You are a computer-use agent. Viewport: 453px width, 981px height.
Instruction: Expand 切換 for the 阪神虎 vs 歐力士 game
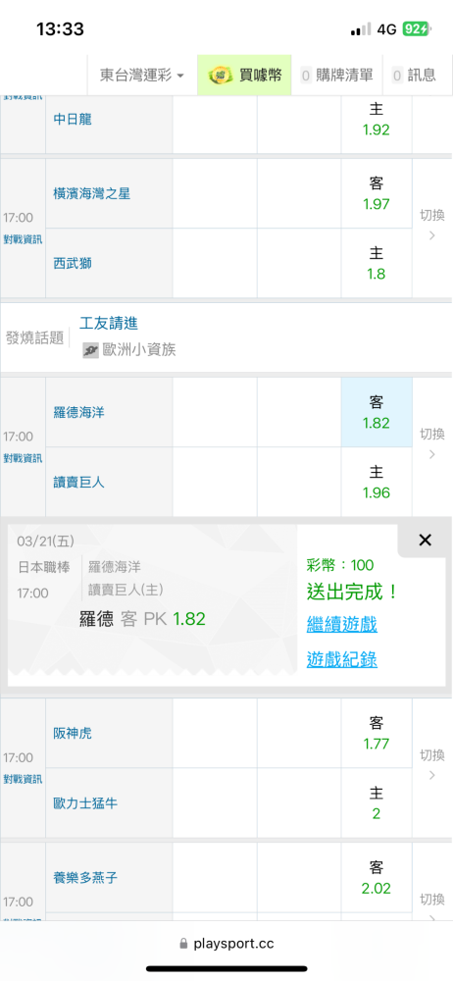click(431, 764)
